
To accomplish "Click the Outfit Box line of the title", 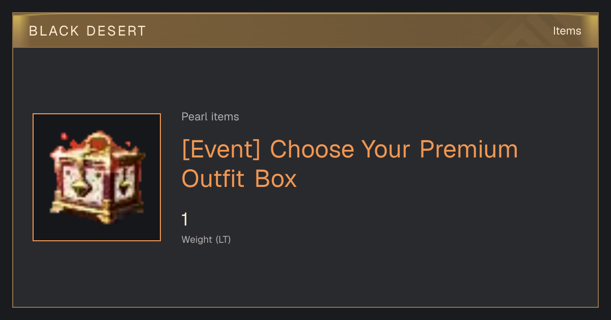I will (239, 179).
